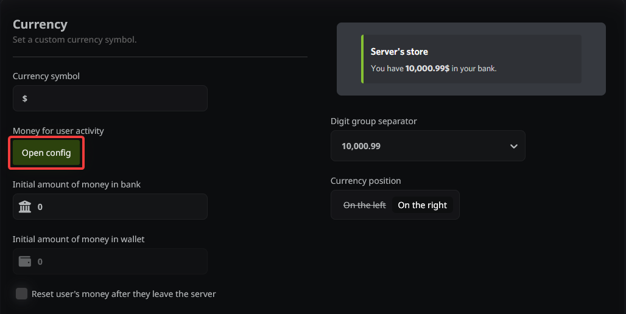Select the "On the left" currency position
The height and width of the screenshot is (314, 626).
pyautogui.click(x=364, y=205)
